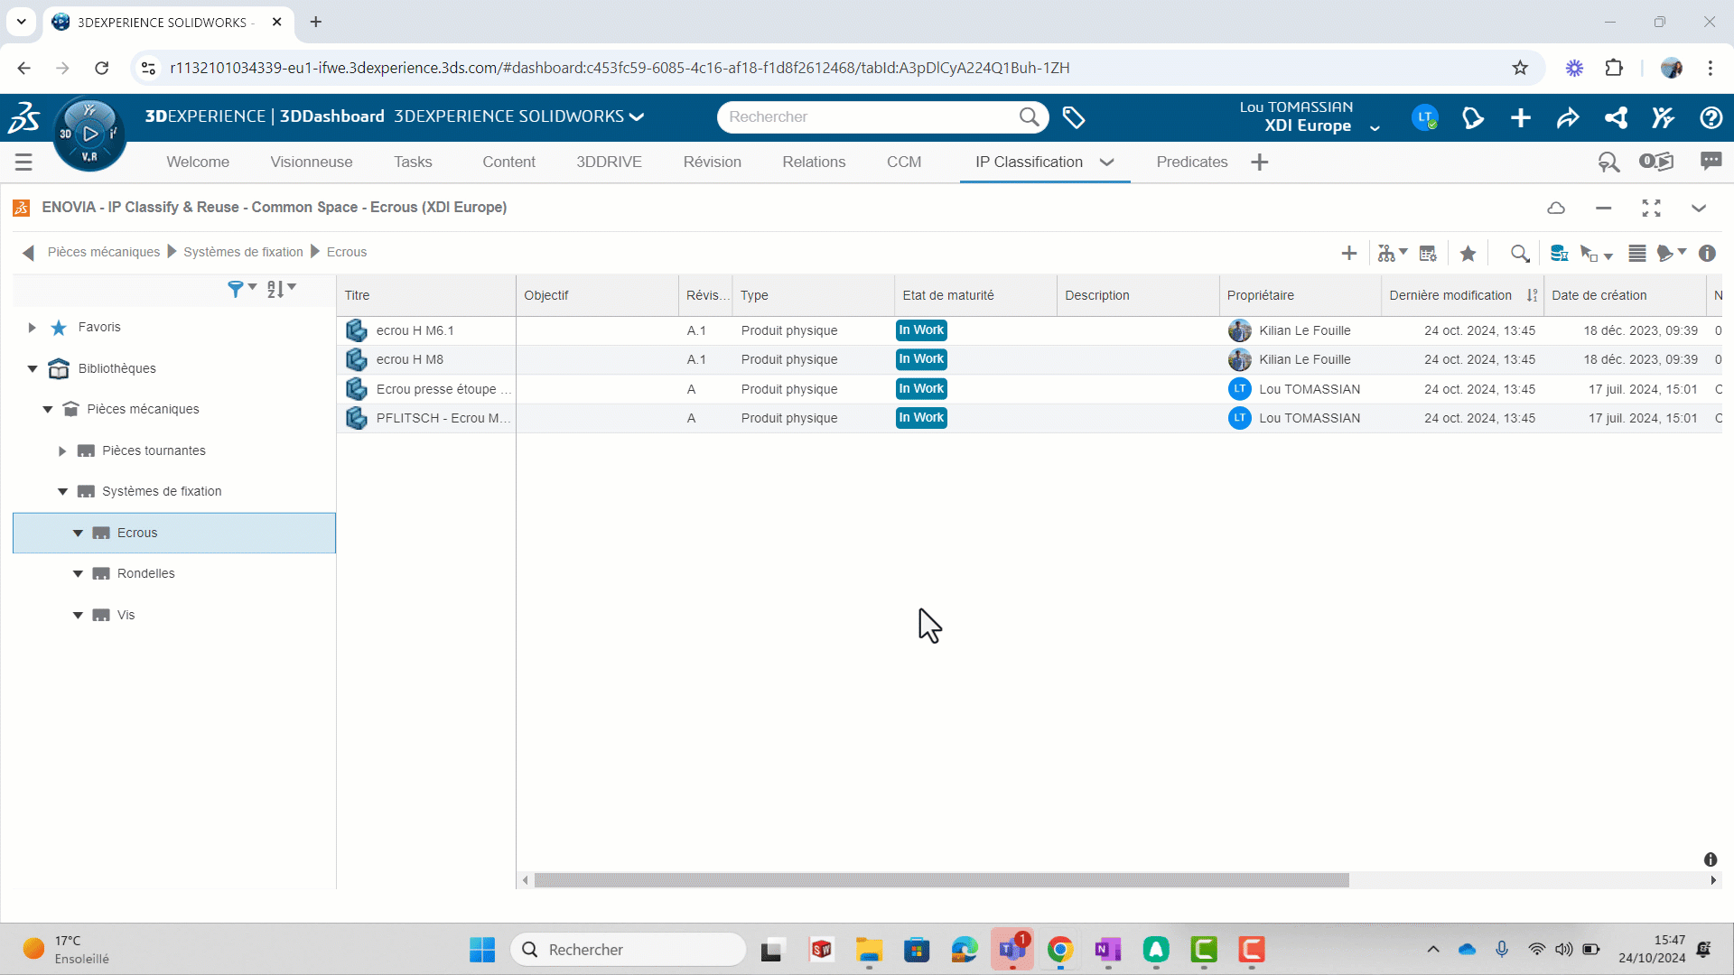Click the tag icon beside search bar
Image resolution: width=1734 pixels, height=975 pixels.
pyautogui.click(x=1074, y=117)
